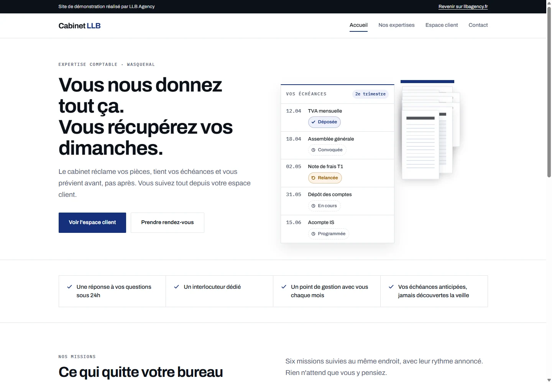Click the 02.05 date
The width and height of the screenshot is (552, 383).
click(x=294, y=167)
